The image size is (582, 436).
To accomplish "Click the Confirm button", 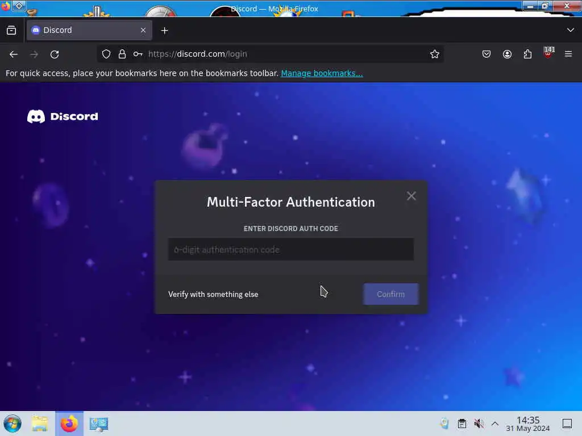I will (x=391, y=294).
